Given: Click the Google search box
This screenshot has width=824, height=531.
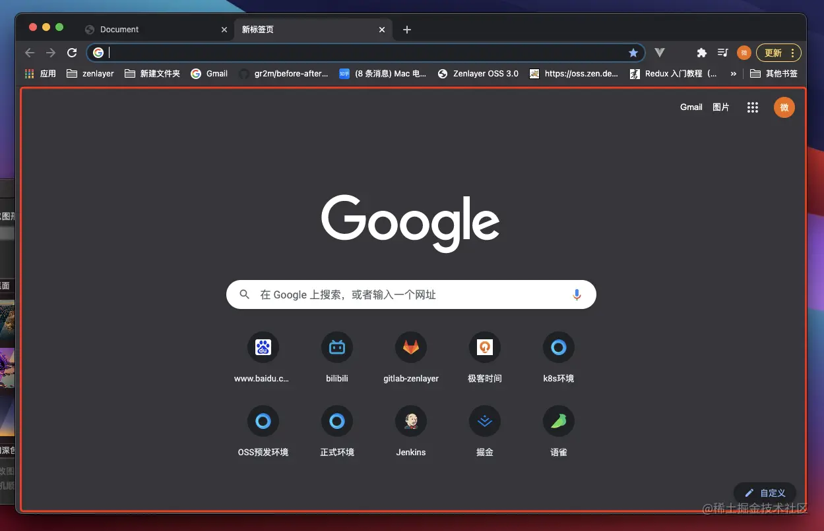Looking at the screenshot, I should click(x=411, y=294).
